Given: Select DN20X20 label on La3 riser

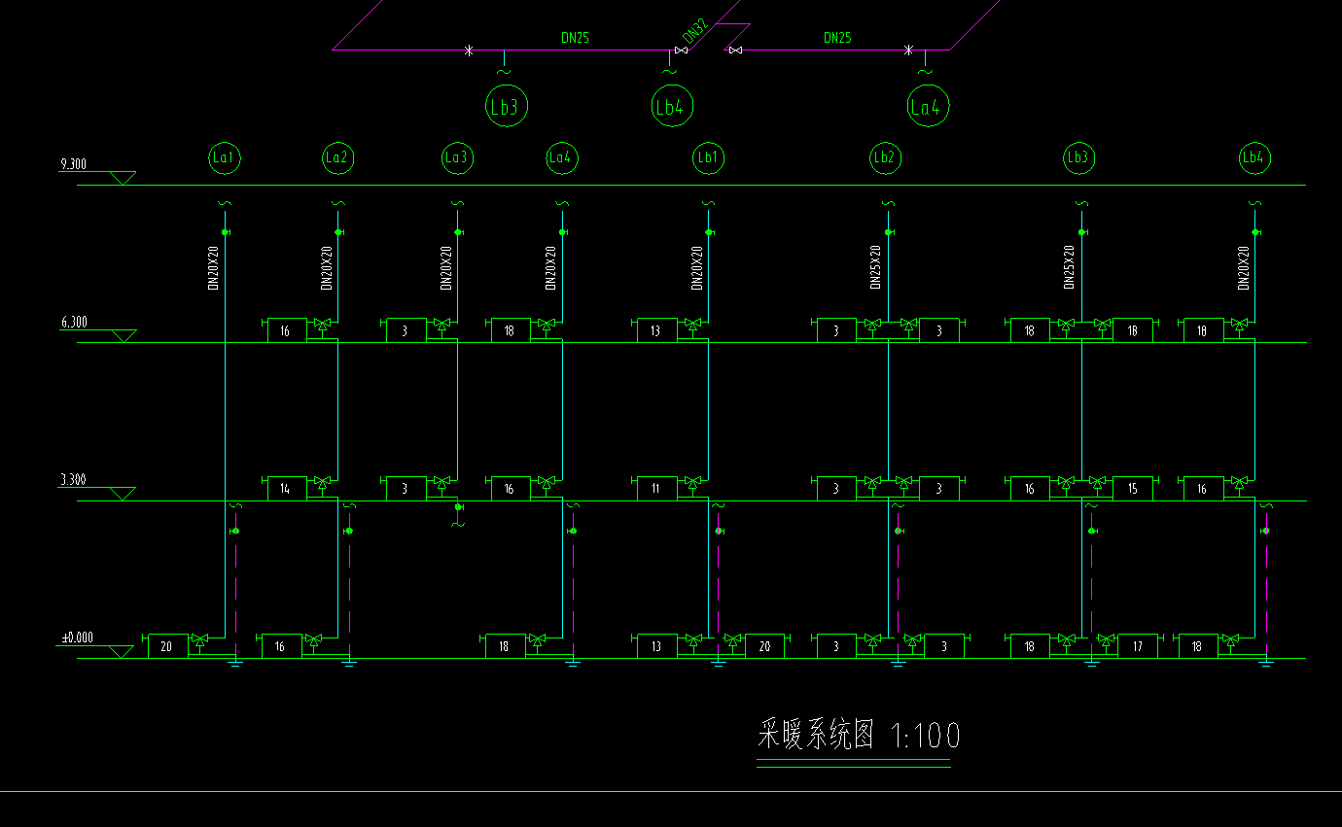Looking at the screenshot, I should (x=446, y=268).
